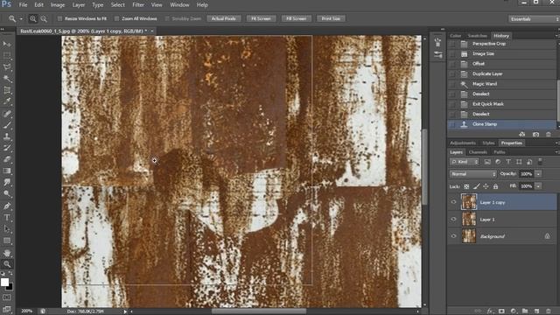The width and height of the screenshot is (560, 315).
Task: Select the Zoom tool in toolbox
Action: coord(7,264)
